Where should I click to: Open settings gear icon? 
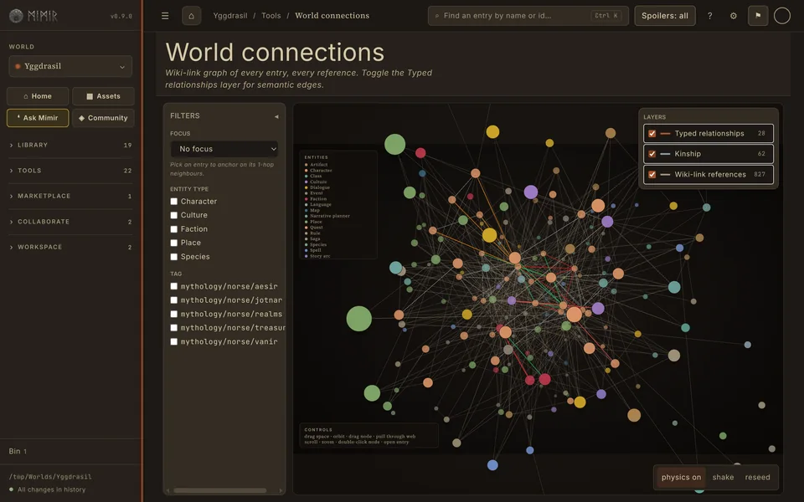coord(734,16)
